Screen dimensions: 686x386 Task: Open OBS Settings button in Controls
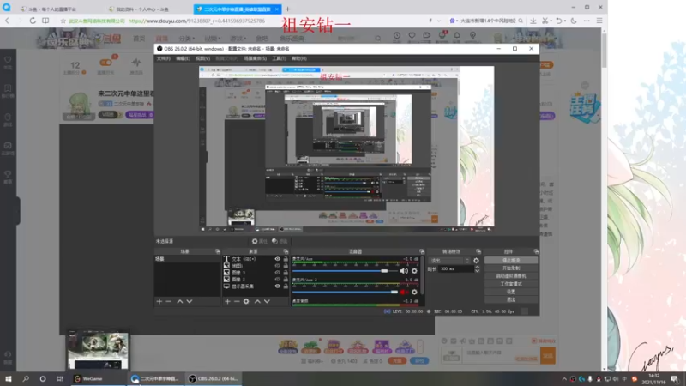point(511,292)
